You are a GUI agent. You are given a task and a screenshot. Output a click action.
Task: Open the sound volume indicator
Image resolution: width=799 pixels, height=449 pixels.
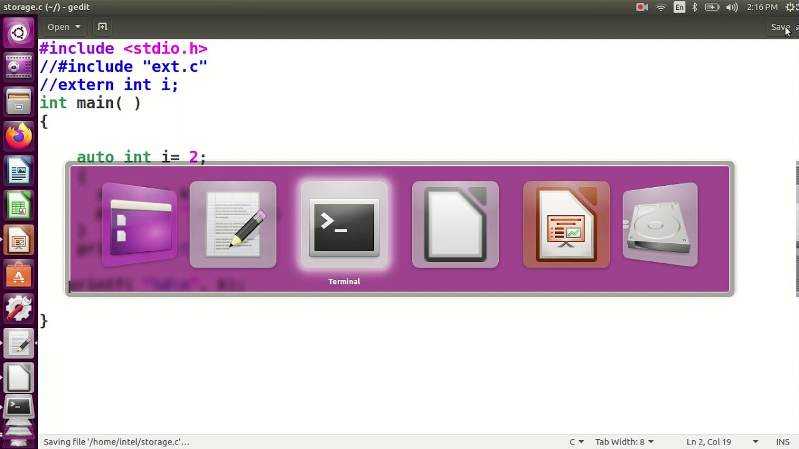732,7
